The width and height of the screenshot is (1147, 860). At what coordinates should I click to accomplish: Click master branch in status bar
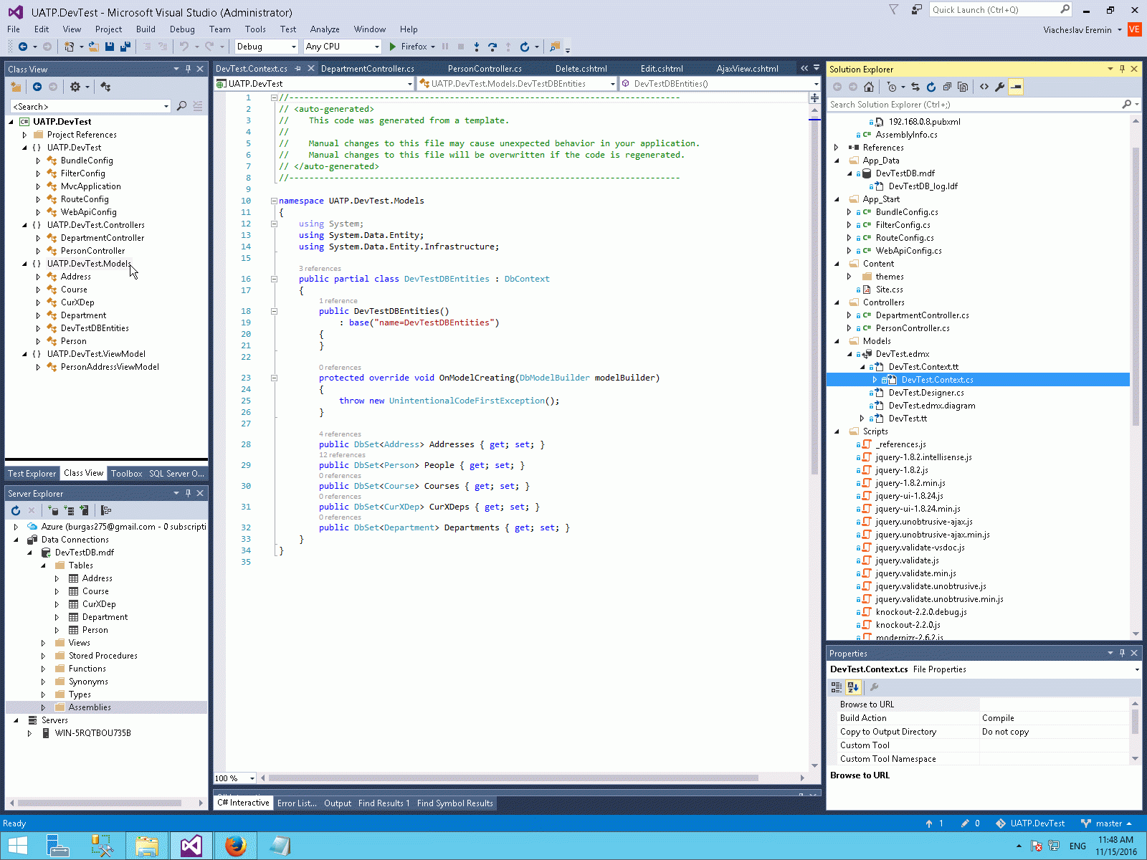pyautogui.click(x=1108, y=823)
